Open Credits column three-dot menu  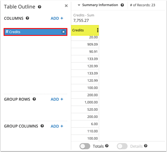pyautogui.click(x=97, y=30)
